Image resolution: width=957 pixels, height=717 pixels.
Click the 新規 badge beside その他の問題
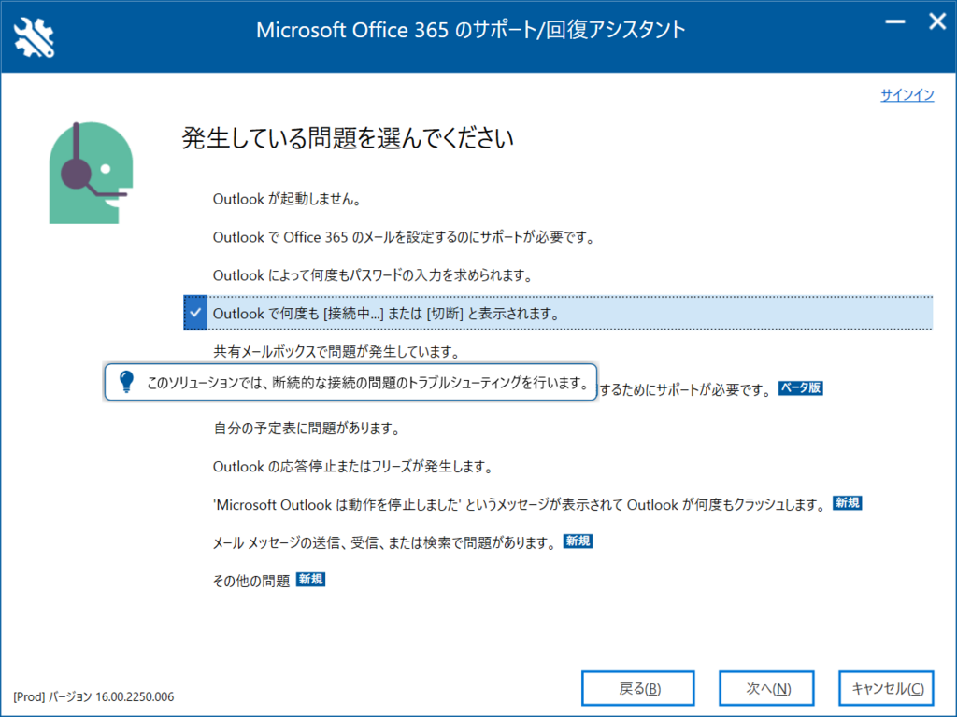310,579
